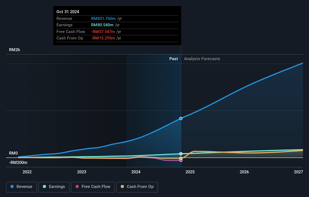Click the Cash From Op tooltip row label
This screenshot has width=309, height=197.
click(70, 38)
